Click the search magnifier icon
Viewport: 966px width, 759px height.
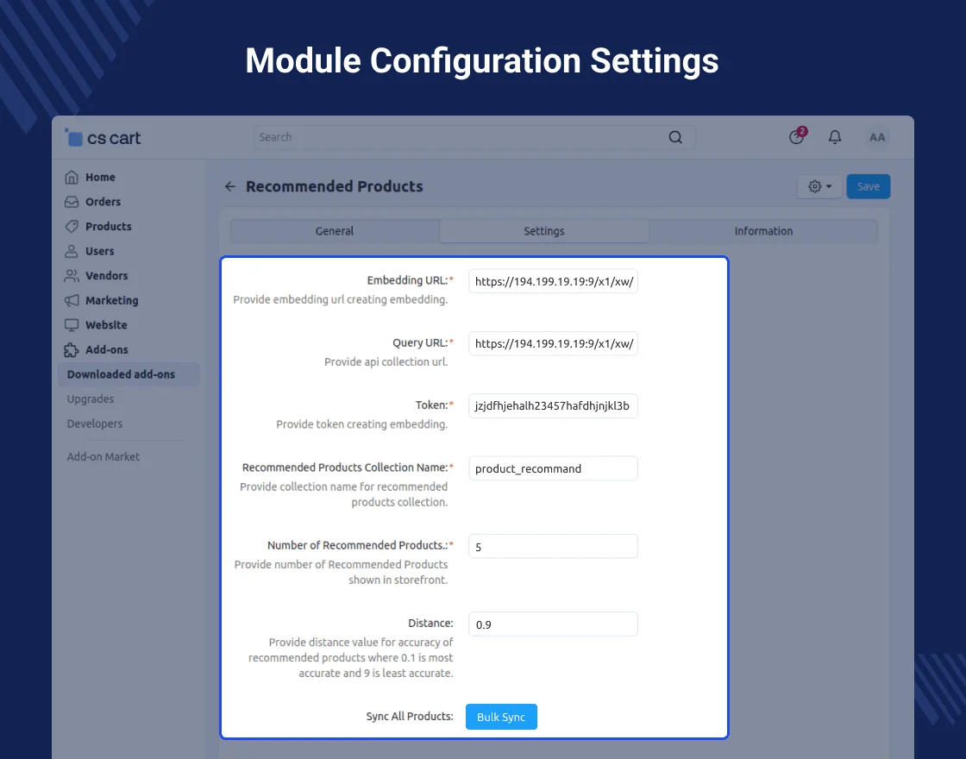pos(675,137)
